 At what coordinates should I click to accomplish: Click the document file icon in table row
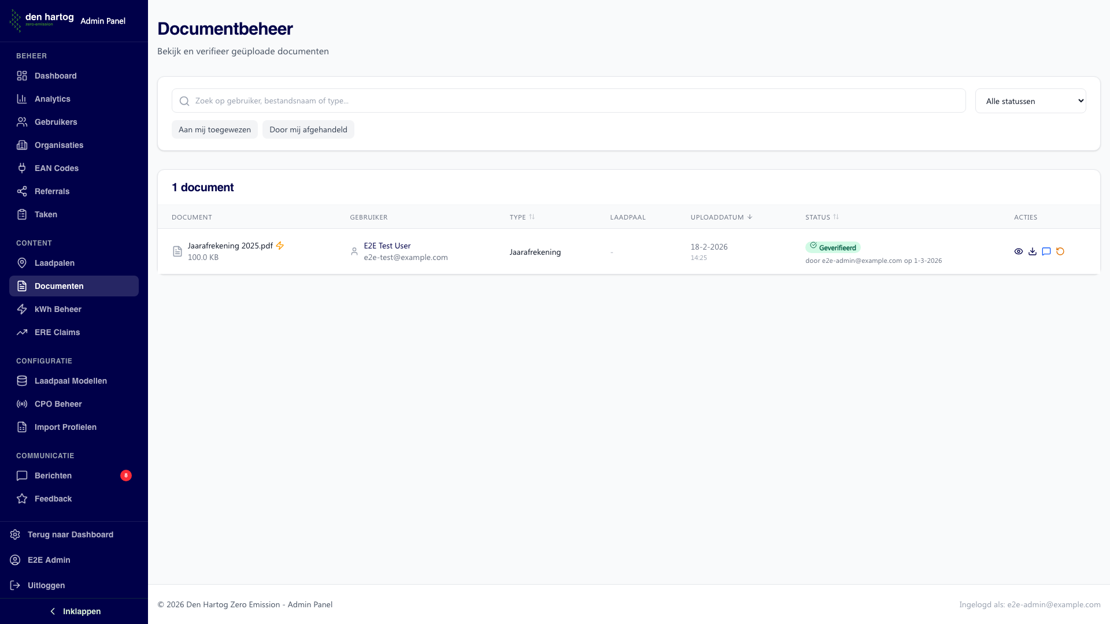point(177,251)
